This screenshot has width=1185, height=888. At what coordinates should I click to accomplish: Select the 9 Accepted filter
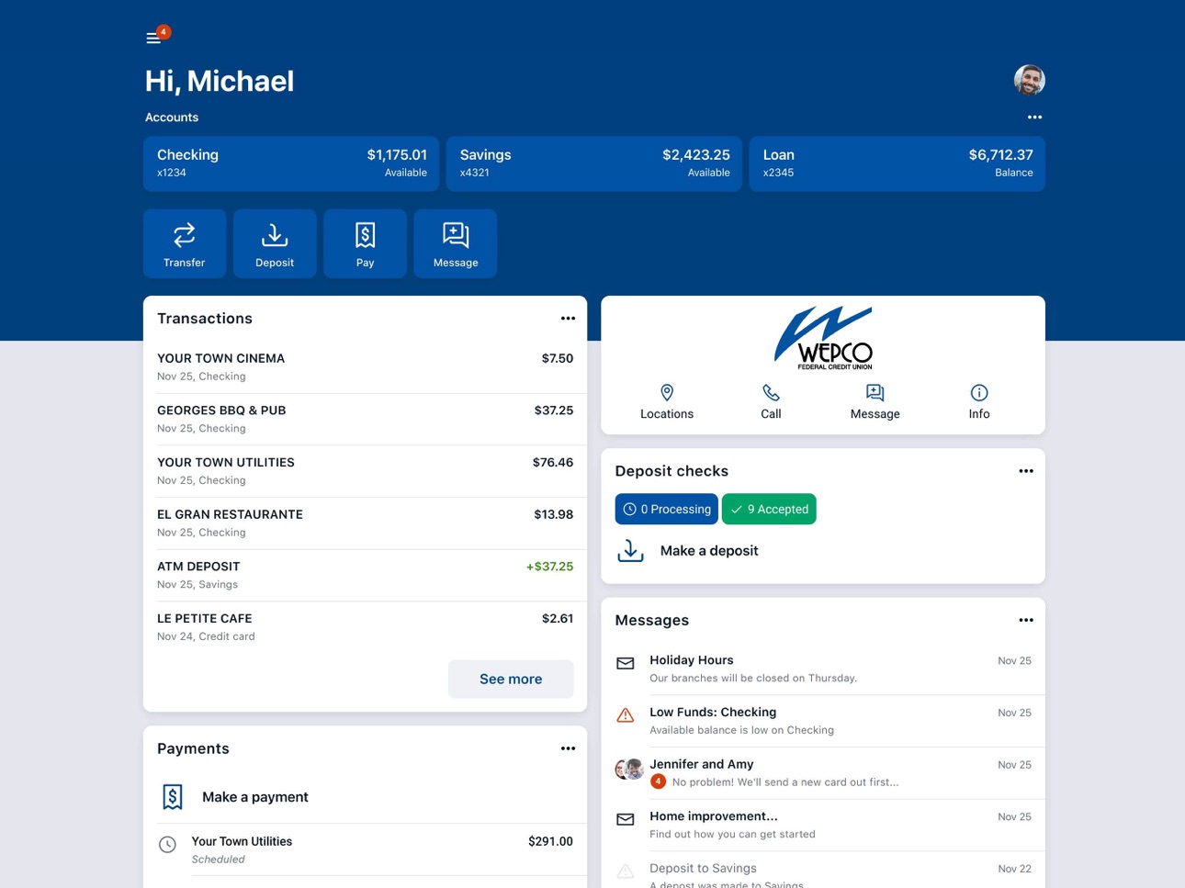tap(769, 509)
